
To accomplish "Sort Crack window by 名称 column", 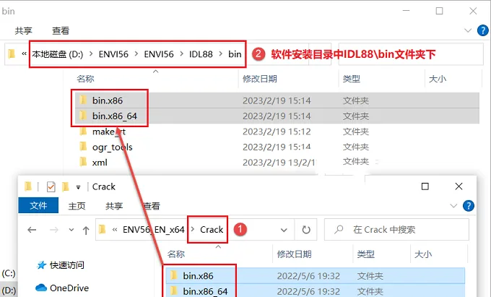I will [176, 254].
